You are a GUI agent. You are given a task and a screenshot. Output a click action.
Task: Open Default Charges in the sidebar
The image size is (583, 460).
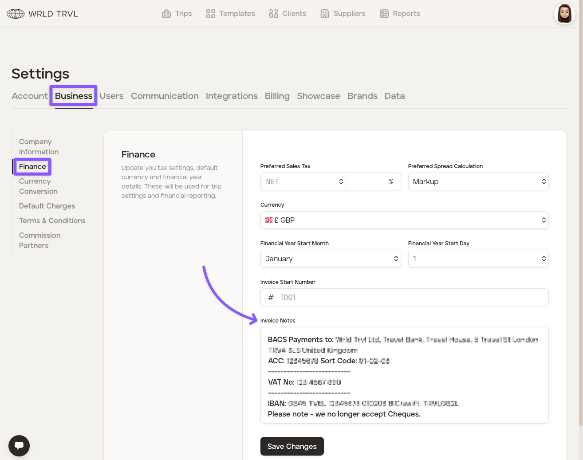pyautogui.click(x=47, y=206)
